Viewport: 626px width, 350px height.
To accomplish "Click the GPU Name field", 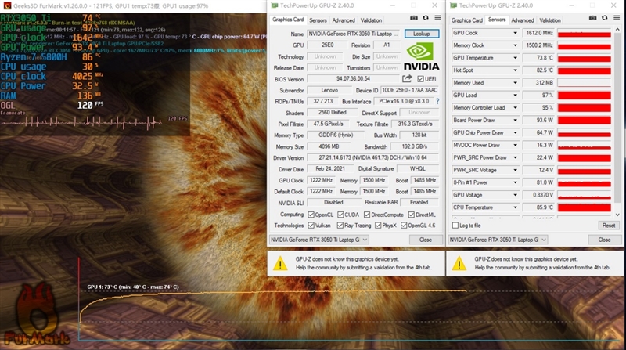I will (x=354, y=34).
